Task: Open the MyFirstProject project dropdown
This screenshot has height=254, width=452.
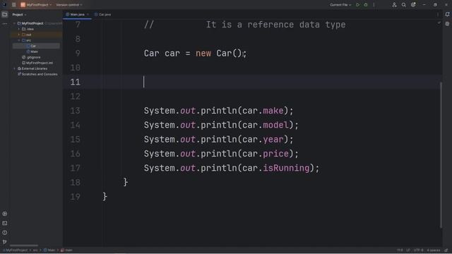Action: pos(36,5)
